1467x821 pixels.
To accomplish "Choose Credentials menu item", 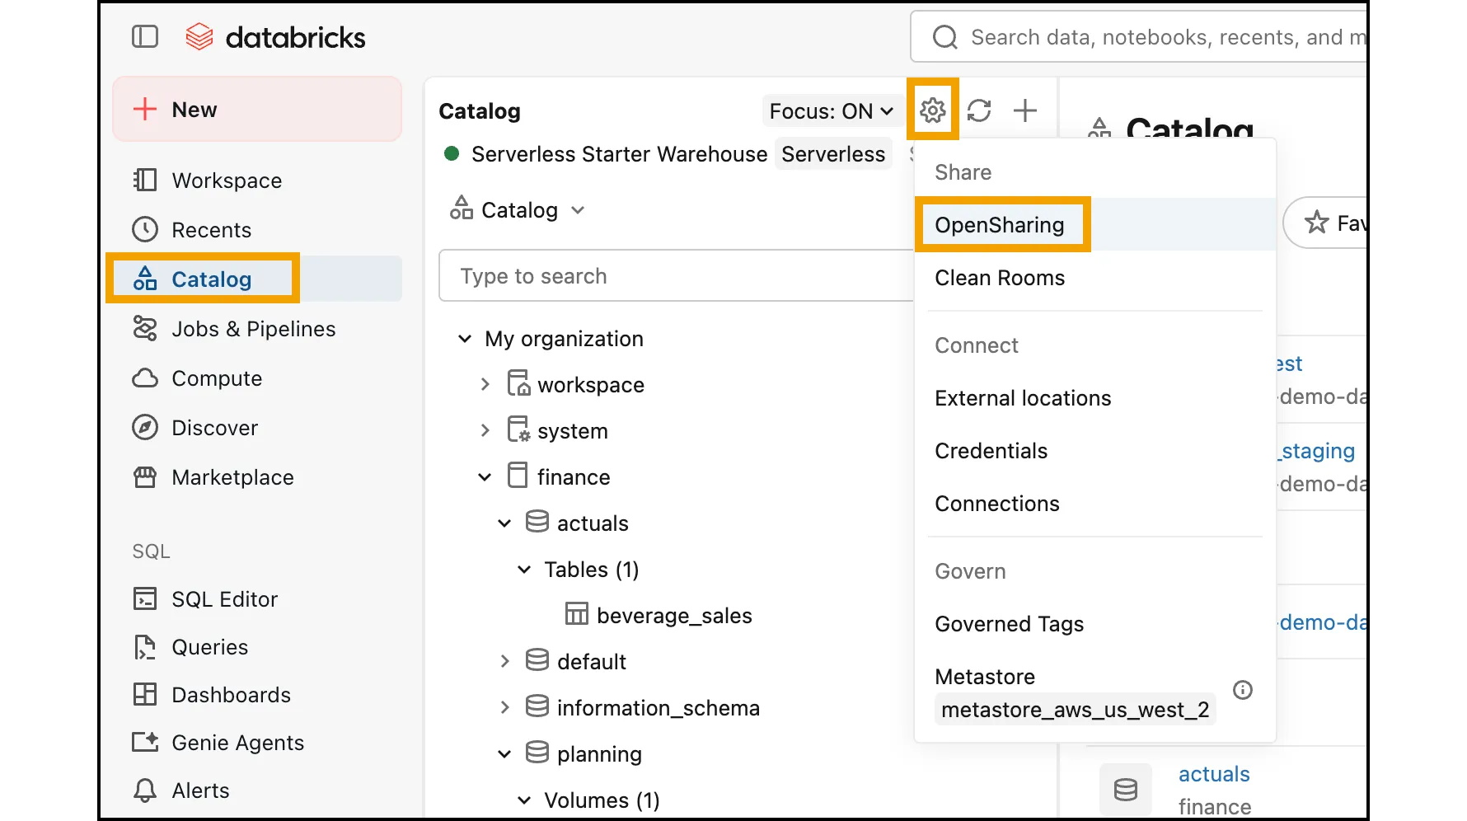I will pos(1095,451).
